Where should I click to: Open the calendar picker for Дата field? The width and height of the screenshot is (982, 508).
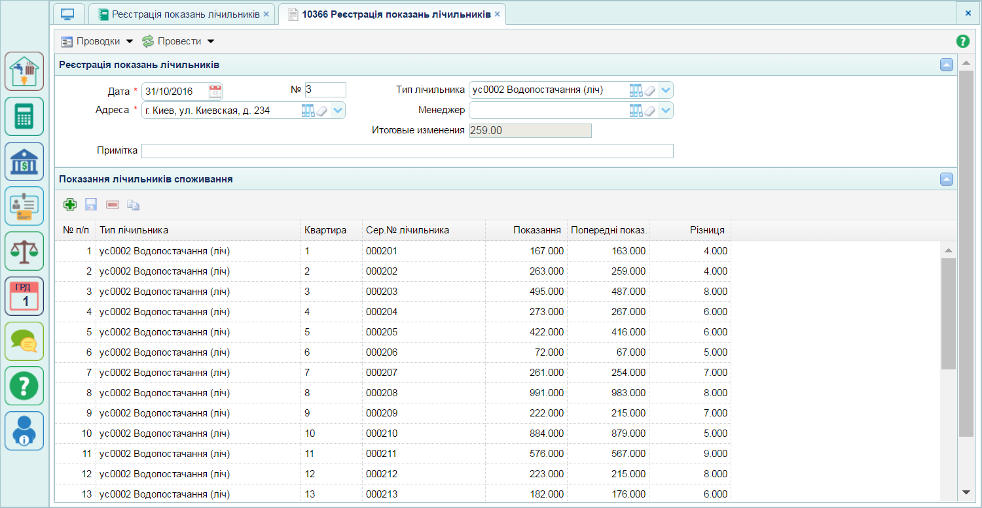click(x=215, y=91)
